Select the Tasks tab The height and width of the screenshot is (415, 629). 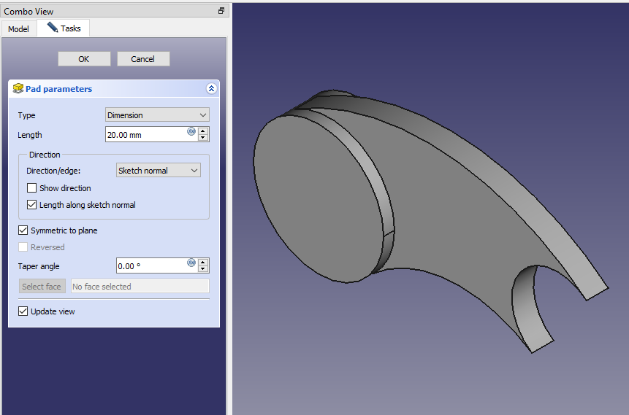(64, 28)
